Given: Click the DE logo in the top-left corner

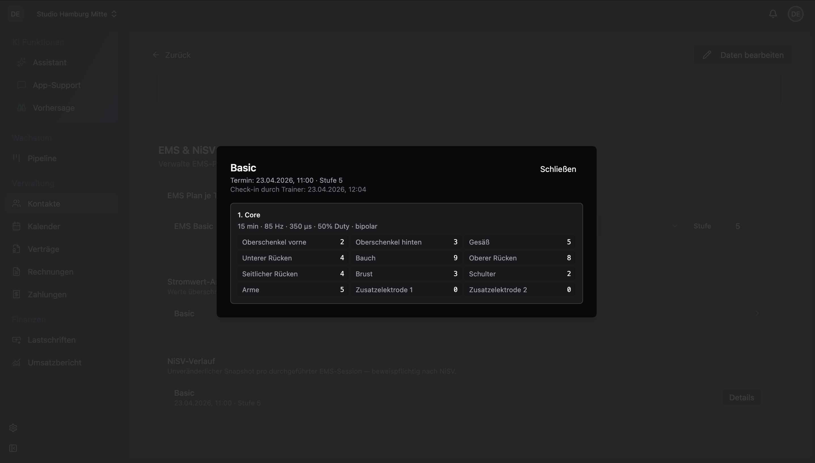Looking at the screenshot, I should pos(15,14).
